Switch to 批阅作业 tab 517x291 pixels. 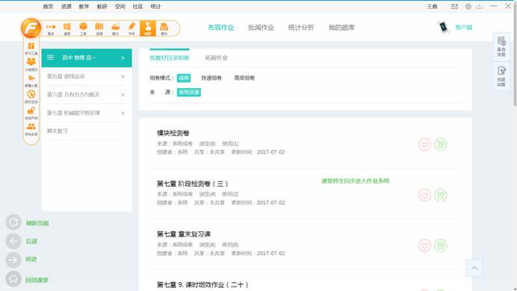tap(261, 28)
